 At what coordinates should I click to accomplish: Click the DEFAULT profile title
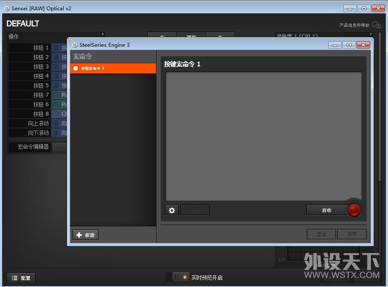click(23, 24)
